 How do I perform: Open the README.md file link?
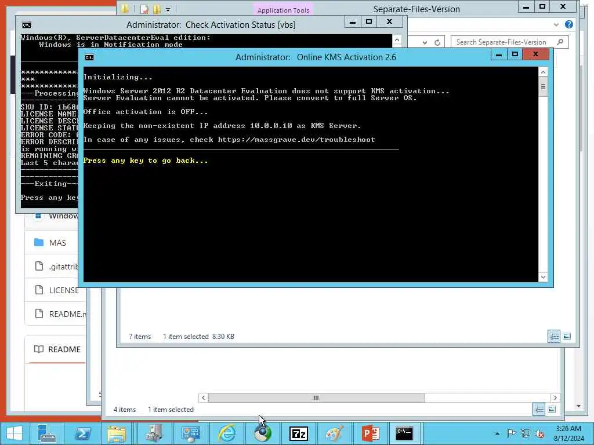[67, 313]
